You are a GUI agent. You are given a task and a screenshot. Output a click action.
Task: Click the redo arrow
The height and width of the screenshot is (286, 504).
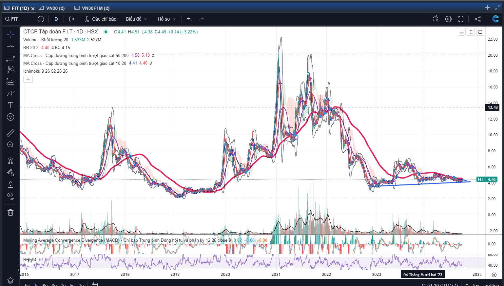tap(202, 19)
